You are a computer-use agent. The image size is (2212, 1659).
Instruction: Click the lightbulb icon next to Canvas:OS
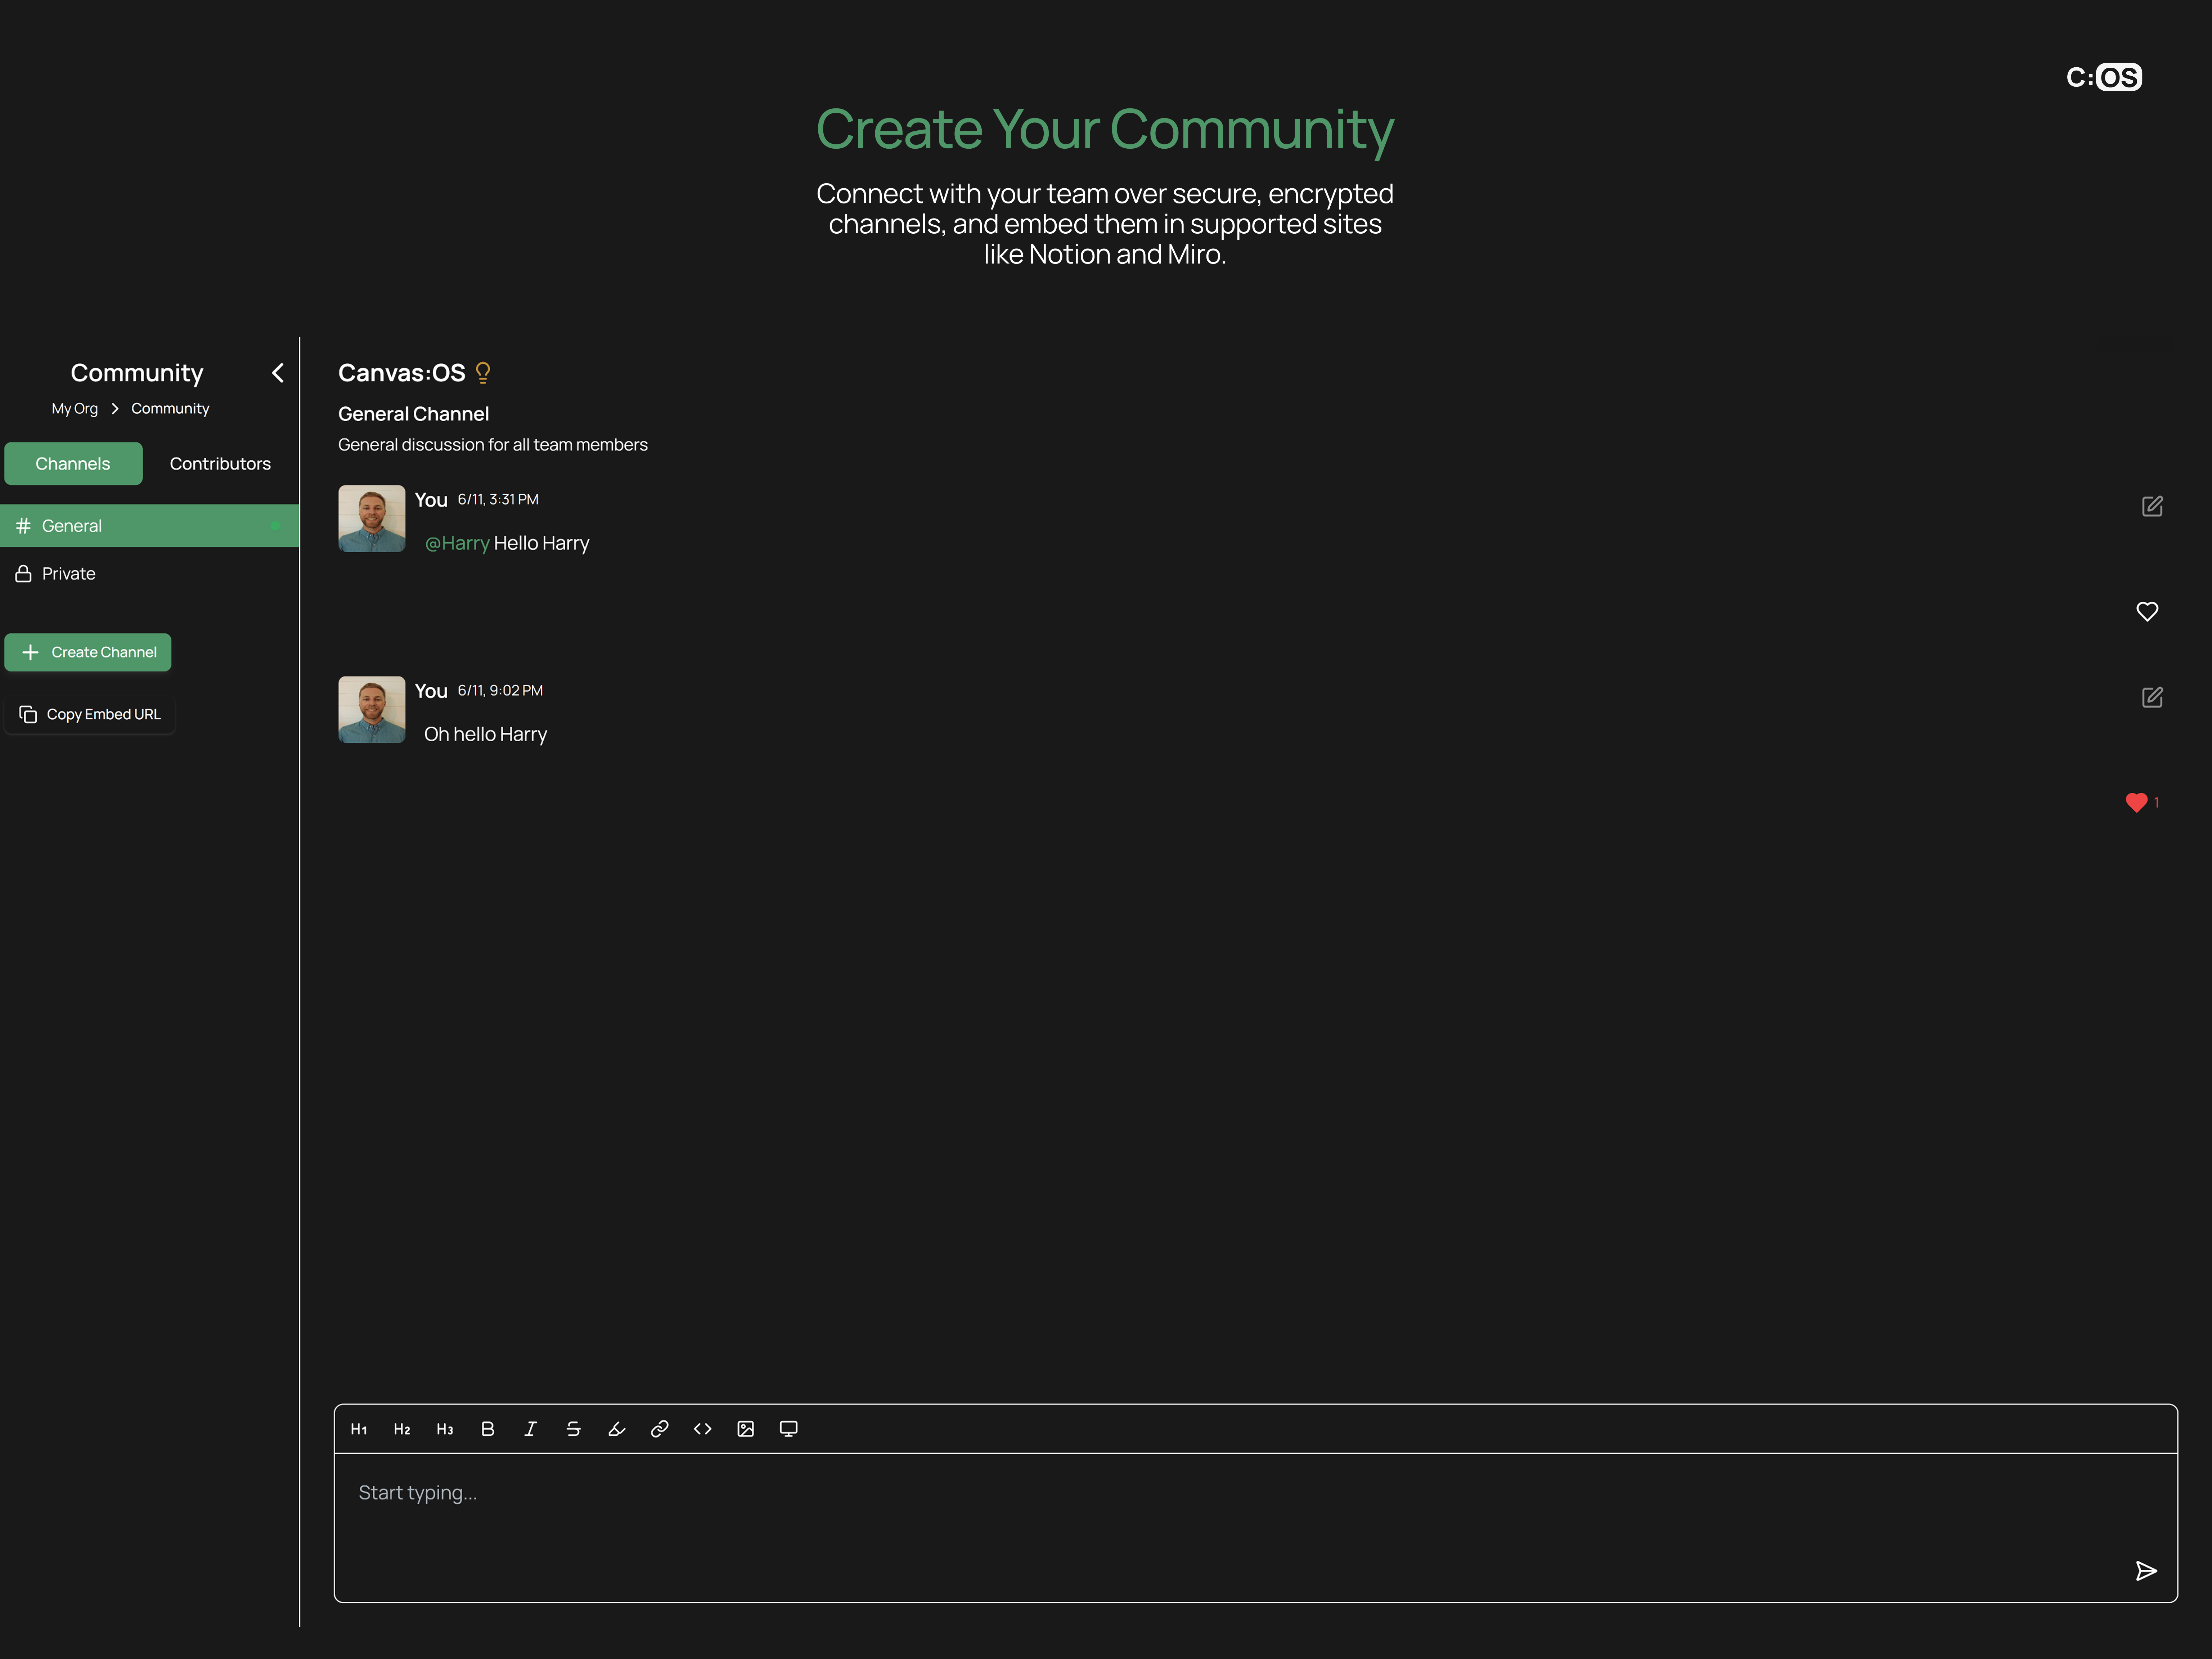(483, 373)
